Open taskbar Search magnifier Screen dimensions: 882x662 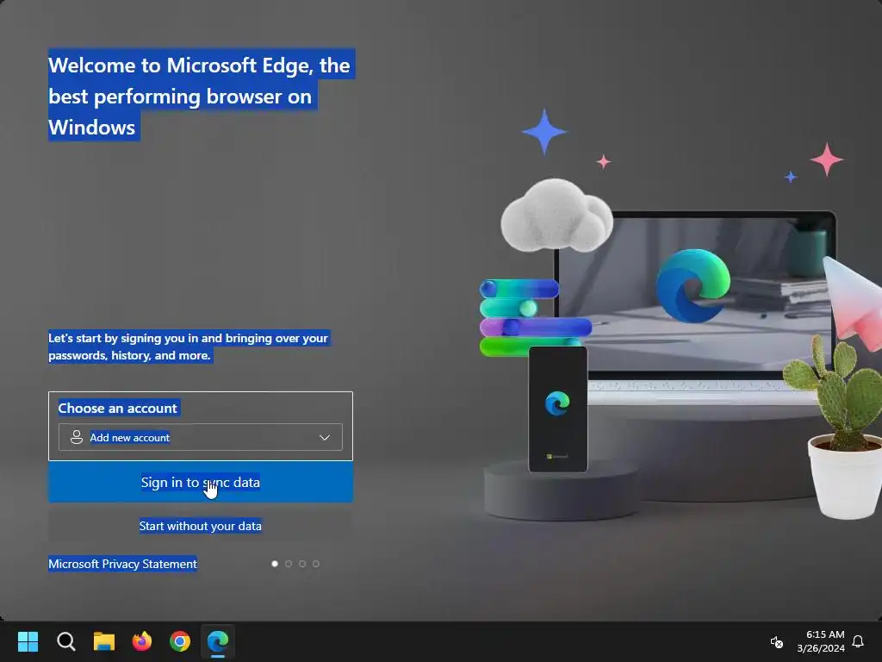tap(65, 641)
